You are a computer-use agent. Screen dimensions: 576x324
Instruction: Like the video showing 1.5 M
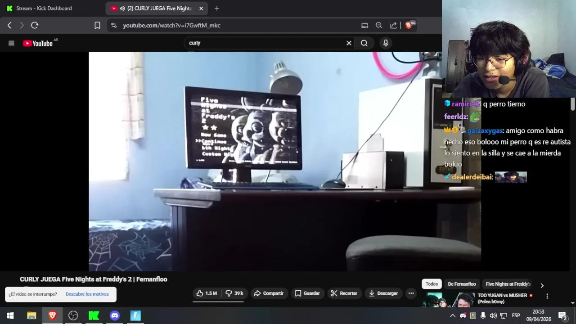pyautogui.click(x=207, y=293)
